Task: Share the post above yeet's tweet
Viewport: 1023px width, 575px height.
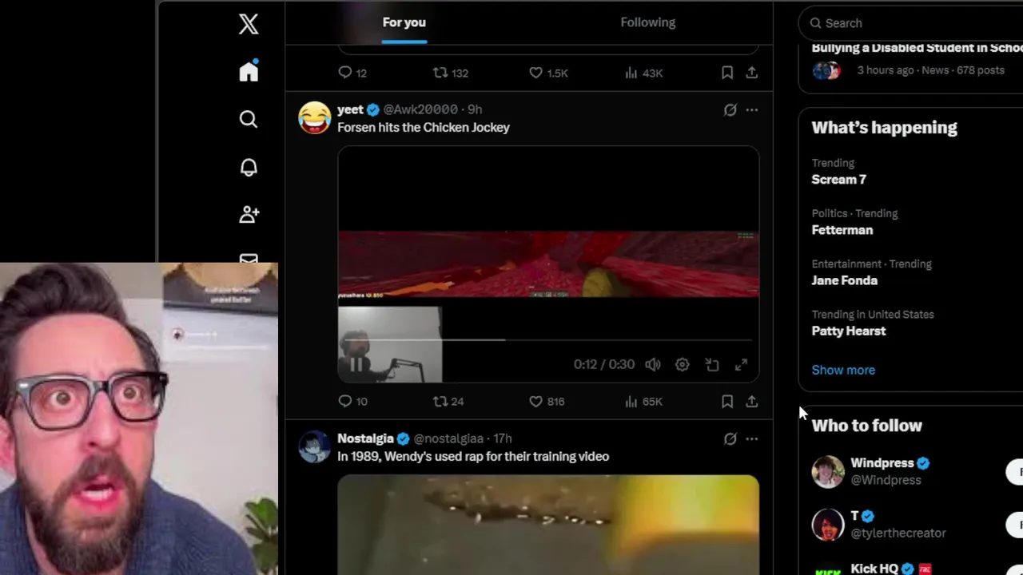Action: [752, 73]
